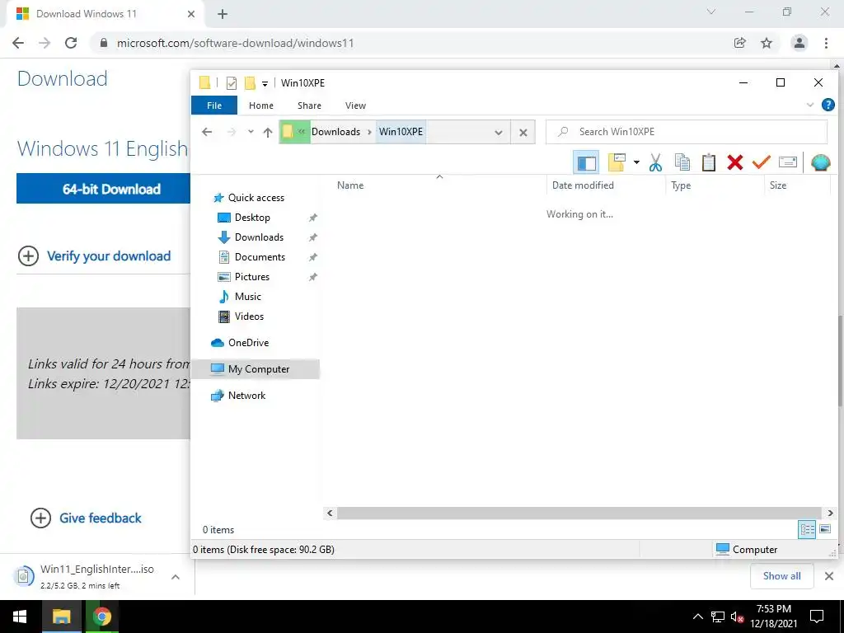Go back in Explorer navigation
Viewport: 844px width, 633px height.
click(x=207, y=132)
